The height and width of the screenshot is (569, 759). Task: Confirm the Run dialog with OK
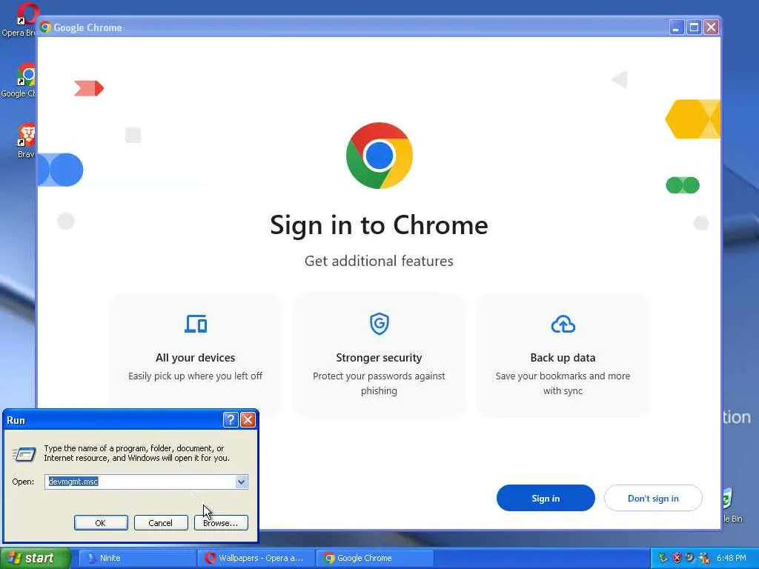101,522
